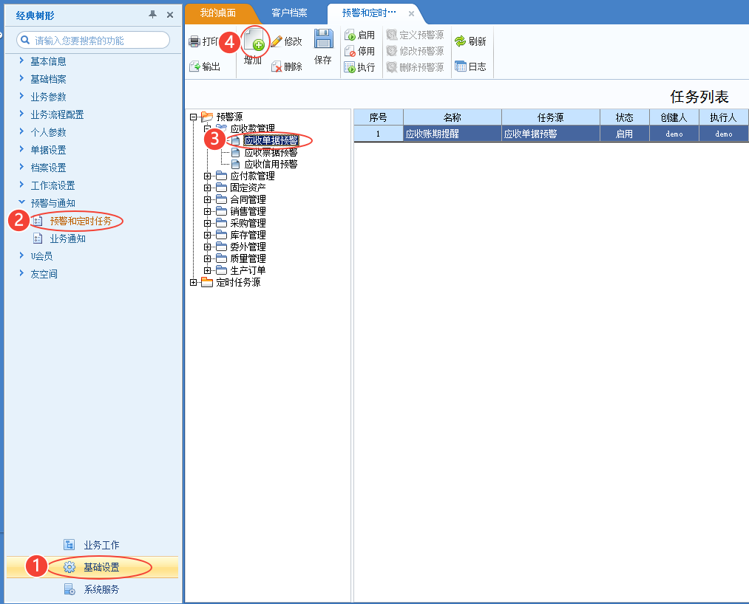Click the 任务源 column header
The height and width of the screenshot is (604, 749).
551,117
